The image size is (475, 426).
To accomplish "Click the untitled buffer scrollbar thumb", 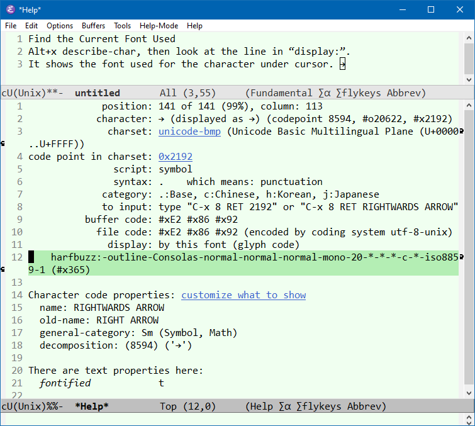I will click(x=469, y=58).
